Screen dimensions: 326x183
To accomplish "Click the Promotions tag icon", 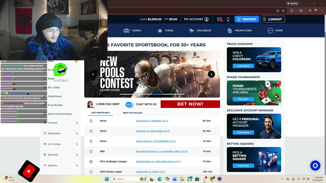I will click(230, 30).
